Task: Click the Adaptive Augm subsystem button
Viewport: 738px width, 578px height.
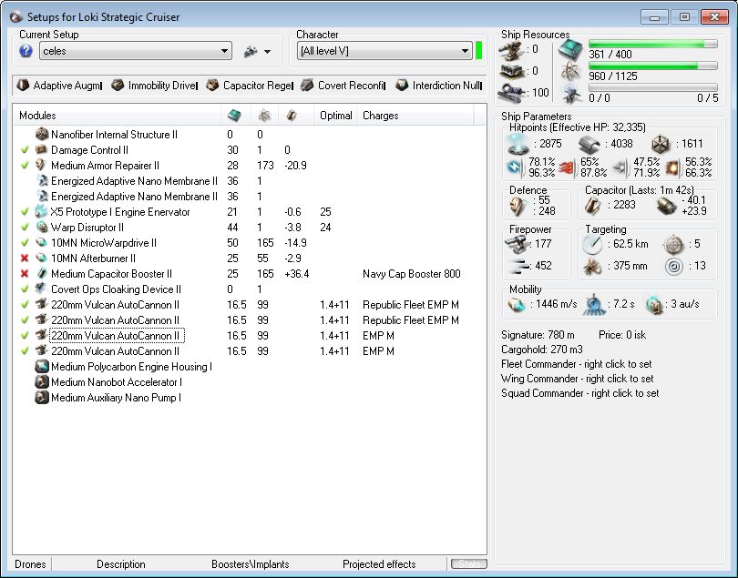Action: tap(58, 86)
